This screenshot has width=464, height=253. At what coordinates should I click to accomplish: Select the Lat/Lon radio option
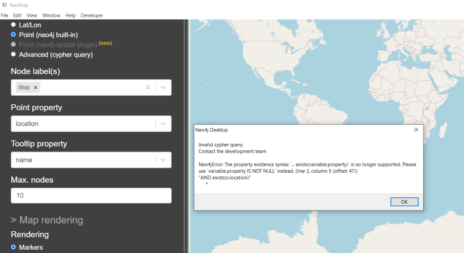click(x=14, y=24)
